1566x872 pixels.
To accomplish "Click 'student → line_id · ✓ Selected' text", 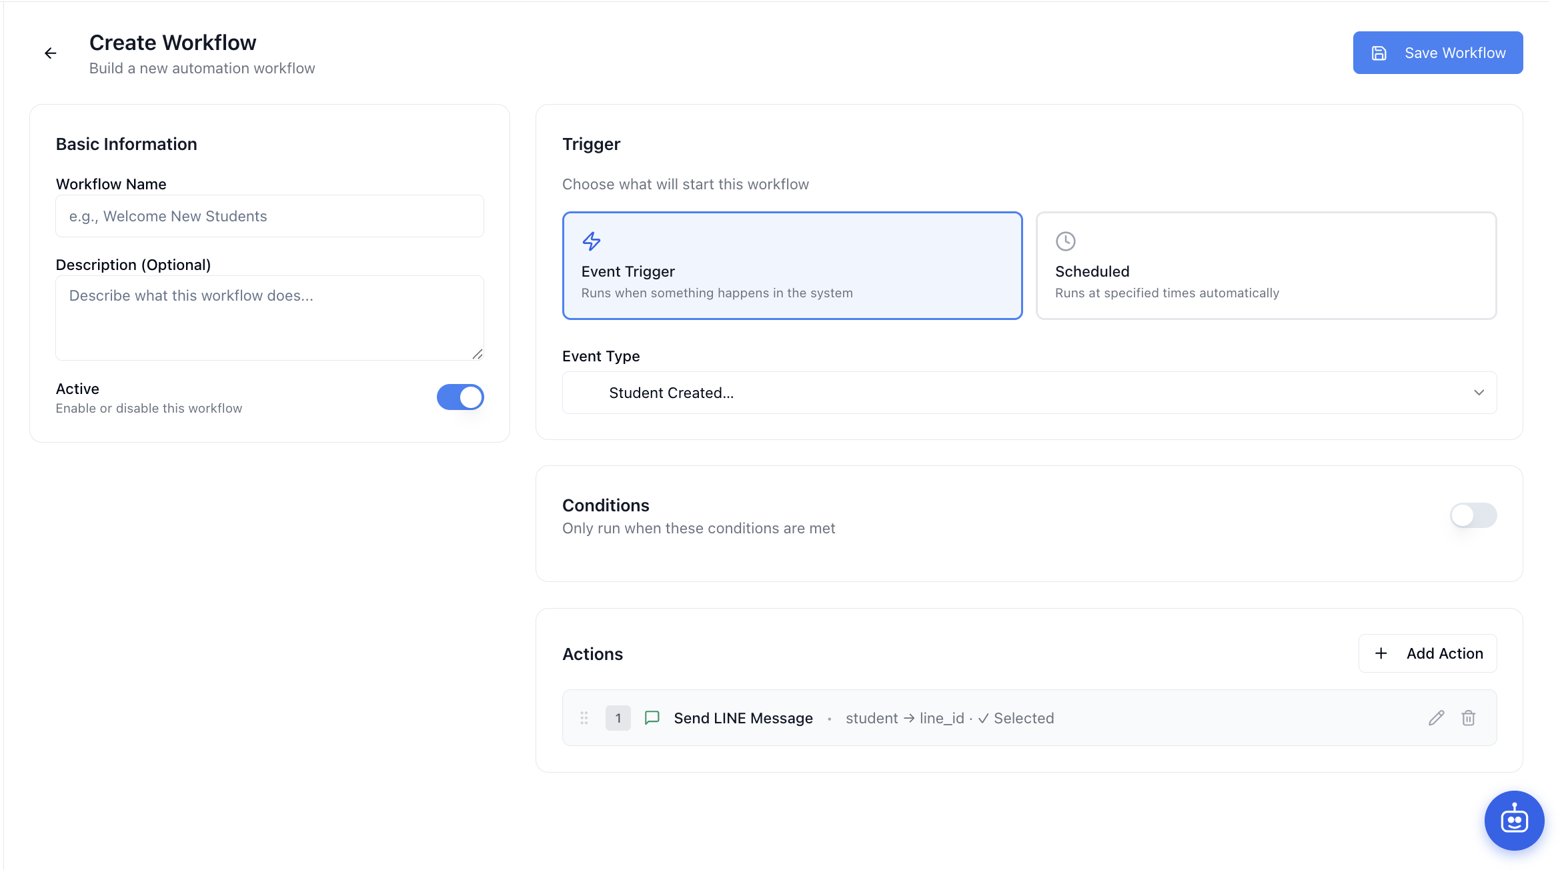I will pos(950,718).
